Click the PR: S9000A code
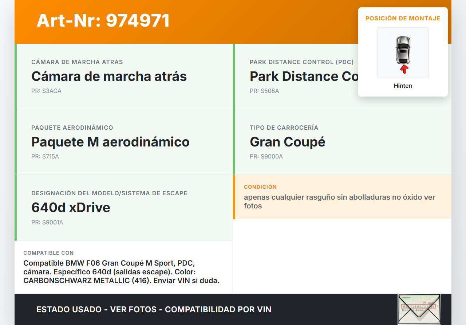Viewport: 466px width, 325px height. [266, 157]
